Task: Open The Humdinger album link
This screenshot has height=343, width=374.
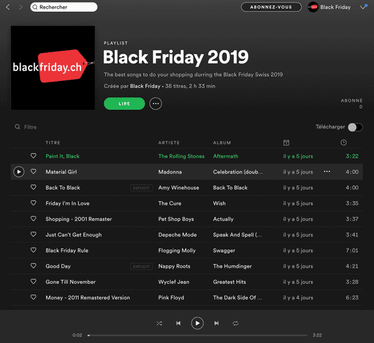Action: pyautogui.click(x=233, y=266)
